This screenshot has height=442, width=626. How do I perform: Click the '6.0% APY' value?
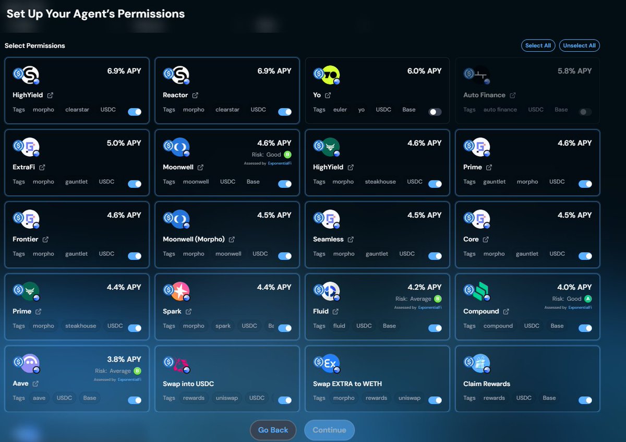pos(424,71)
